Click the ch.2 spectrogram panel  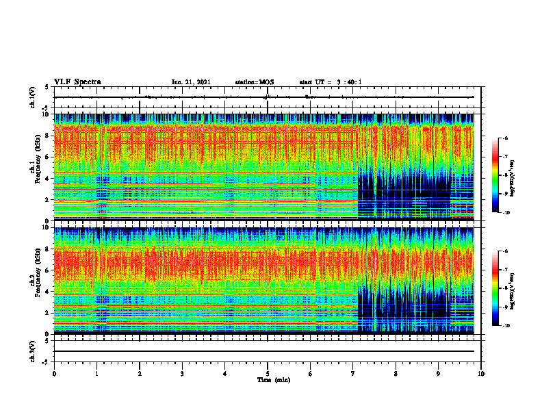(x=264, y=280)
